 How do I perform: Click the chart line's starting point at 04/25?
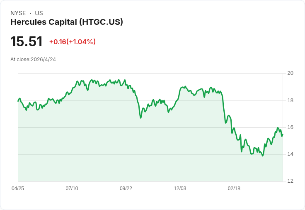(18, 101)
